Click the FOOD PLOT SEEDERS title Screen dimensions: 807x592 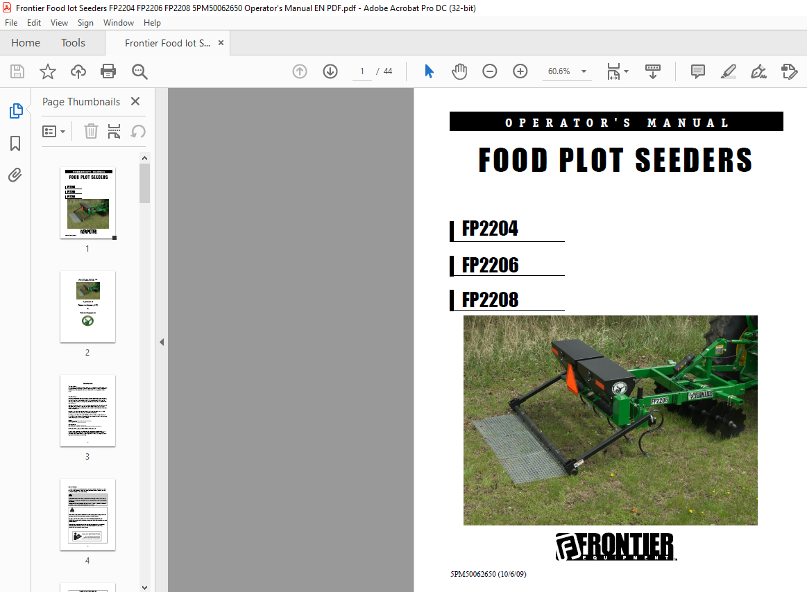pyautogui.click(x=615, y=160)
